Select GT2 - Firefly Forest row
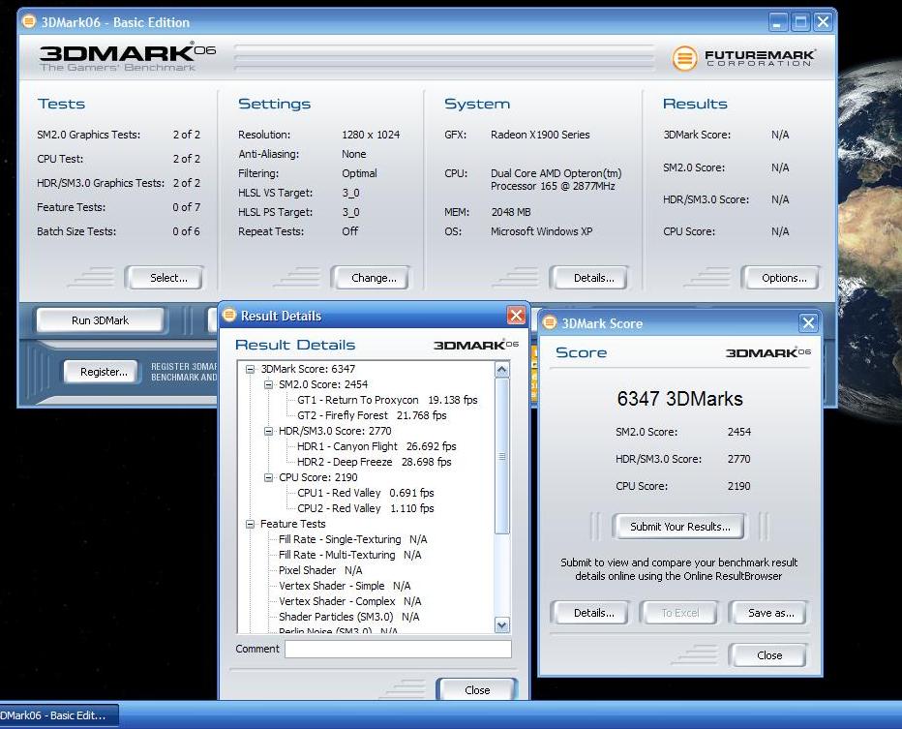The width and height of the screenshot is (902, 729). click(x=372, y=415)
